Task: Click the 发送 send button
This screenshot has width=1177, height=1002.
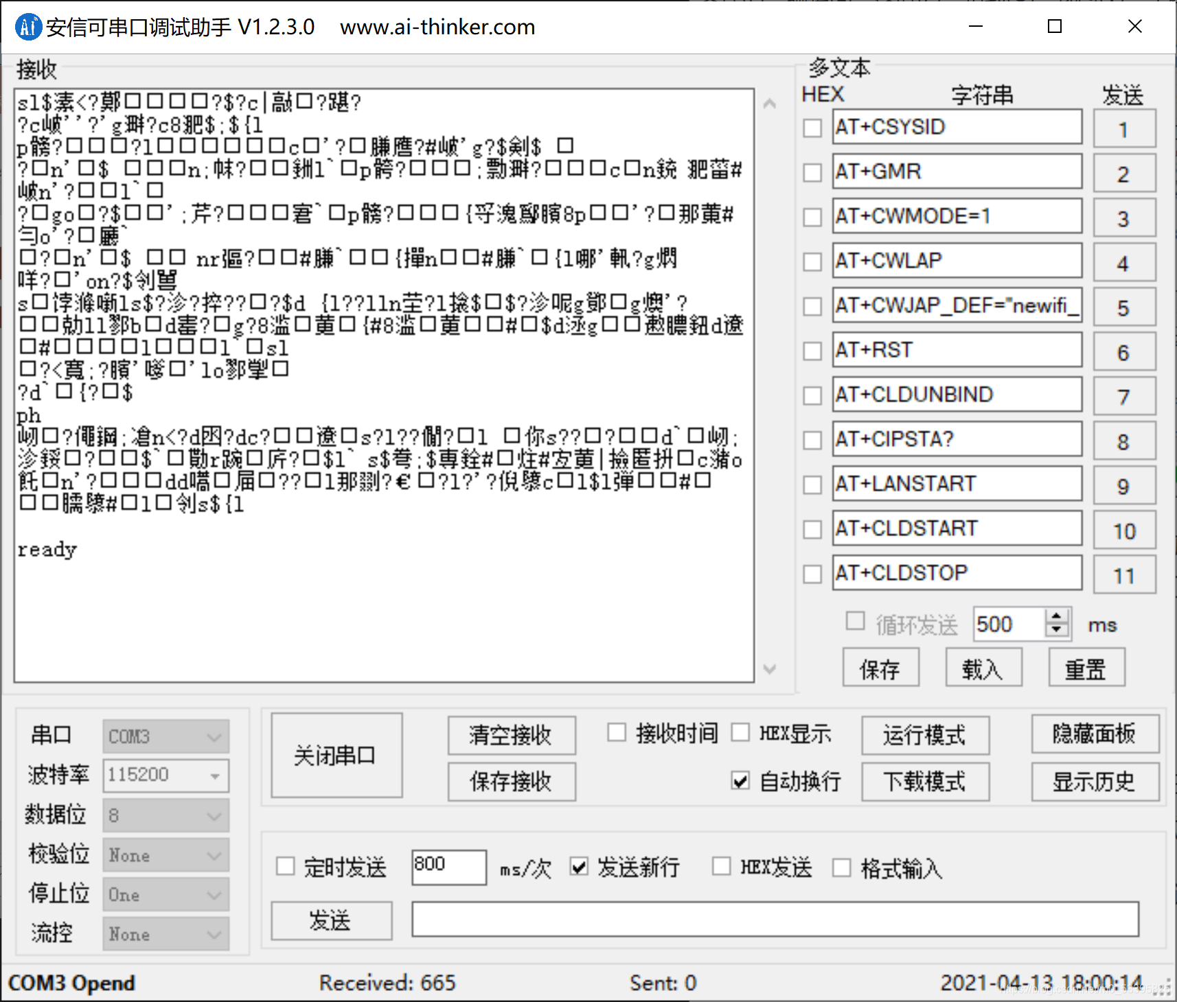Action: [331, 920]
